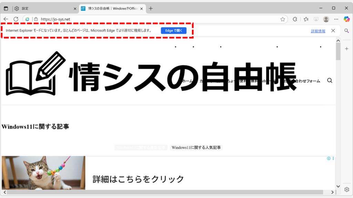Image resolution: width=353 pixels, height=198 pixels.
Task: Click inside the address bar
Action: point(138,20)
